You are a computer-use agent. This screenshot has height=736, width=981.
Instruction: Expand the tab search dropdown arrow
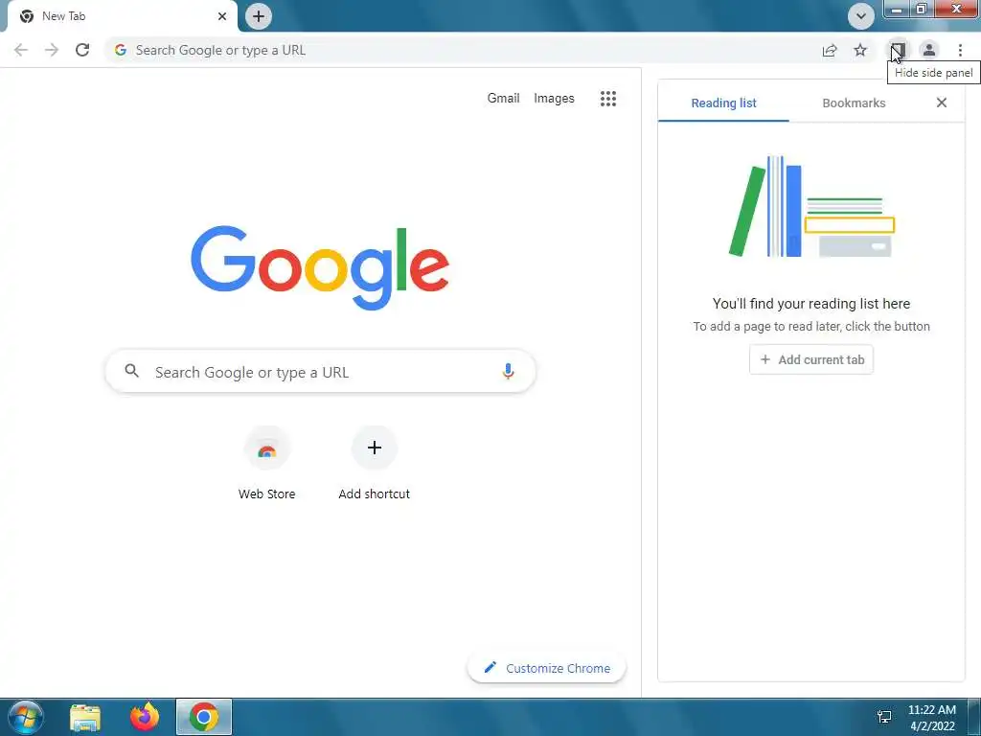[x=861, y=16]
